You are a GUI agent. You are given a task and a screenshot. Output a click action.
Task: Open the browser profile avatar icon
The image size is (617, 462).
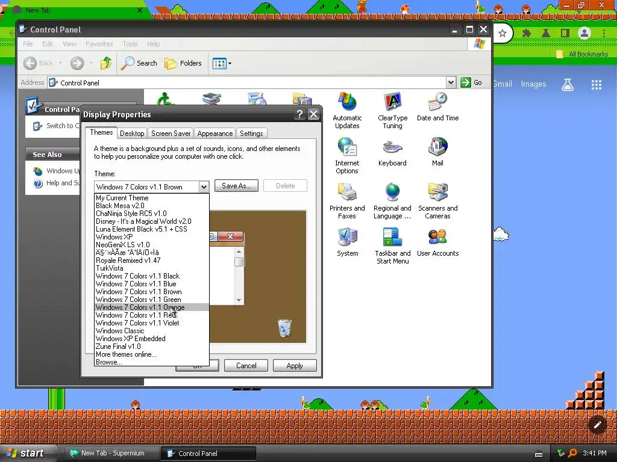[x=584, y=34]
